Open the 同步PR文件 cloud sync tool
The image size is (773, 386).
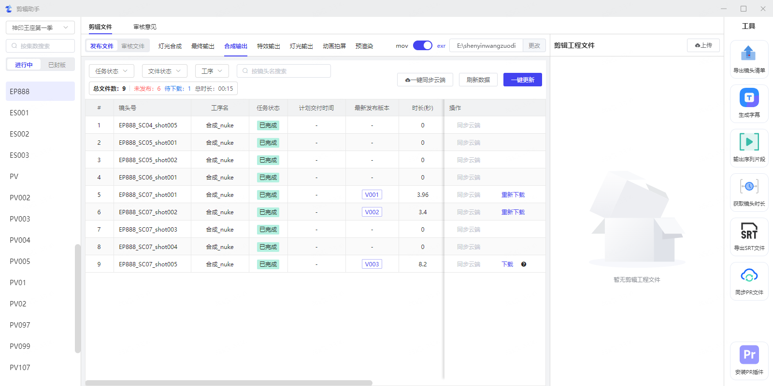tap(749, 276)
